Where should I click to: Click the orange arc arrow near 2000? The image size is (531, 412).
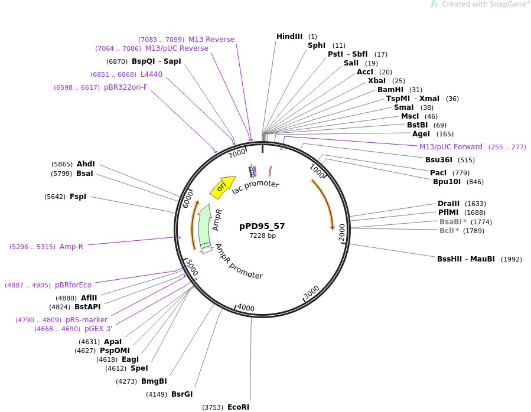pyautogui.click(x=324, y=204)
